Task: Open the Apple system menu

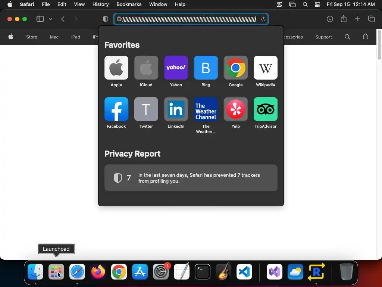Action: [10, 4]
